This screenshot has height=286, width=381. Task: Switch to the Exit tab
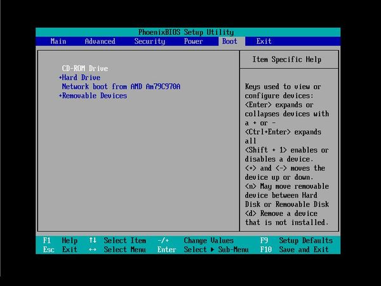coord(264,41)
